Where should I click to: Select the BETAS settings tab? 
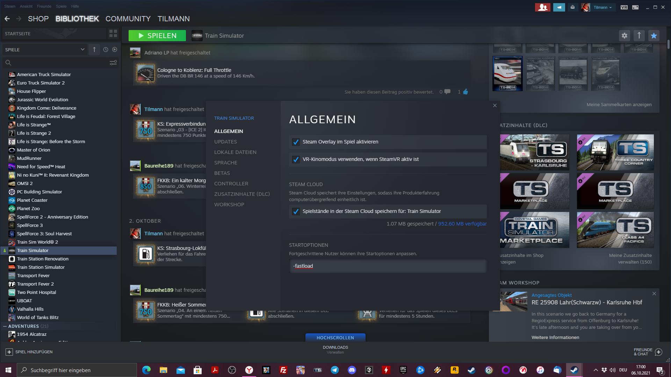[x=222, y=173]
